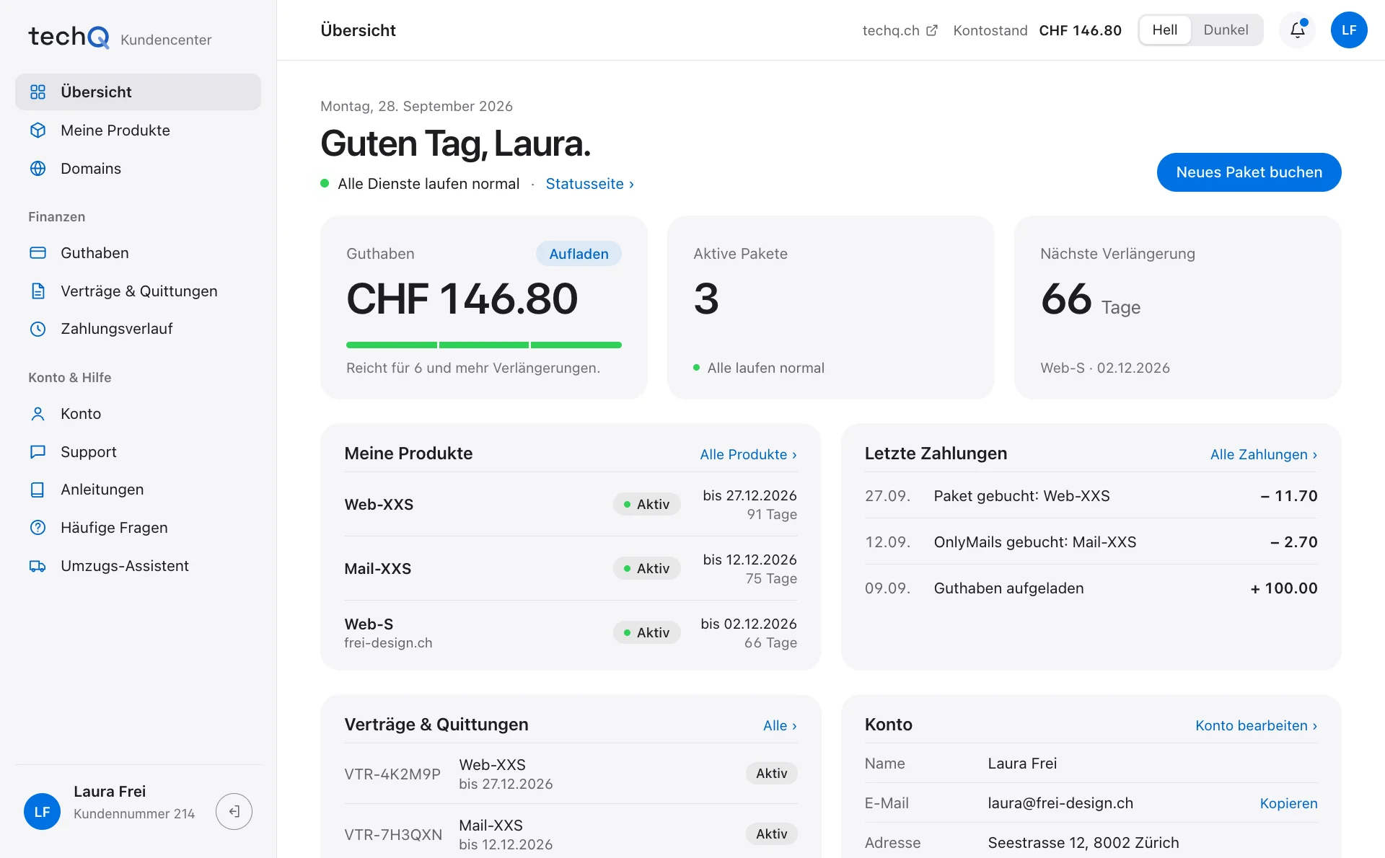The width and height of the screenshot is (1385, 858).
Task: Click the Mail-XXS row in Meine Produkte
Action: [571, 568]
